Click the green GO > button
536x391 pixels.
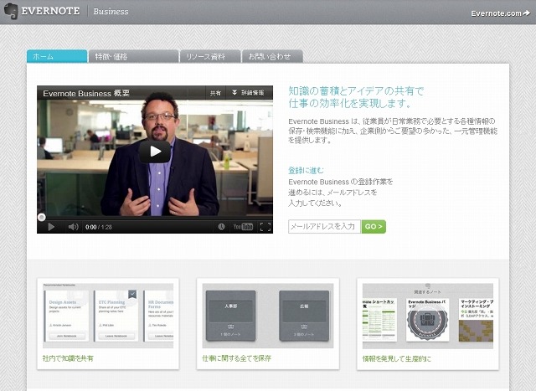pos(374,227)
